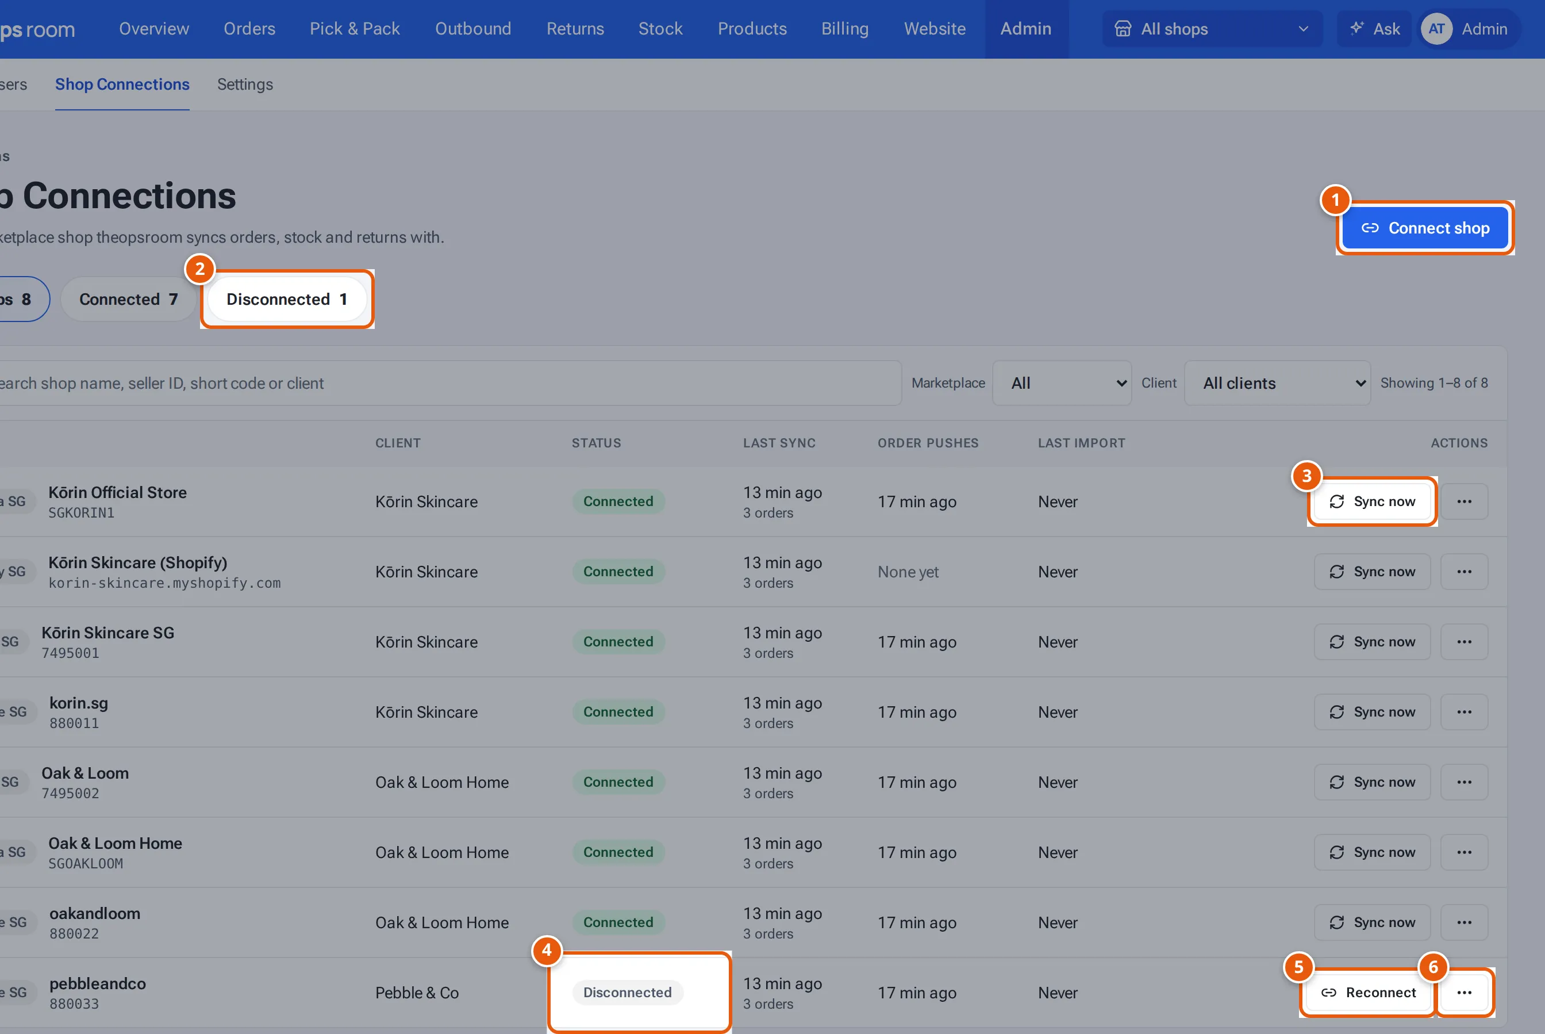The height and width of the screenshot is (1034, 1545).
Task: Expand the All shops selector
Action: tap(1212, 29)
